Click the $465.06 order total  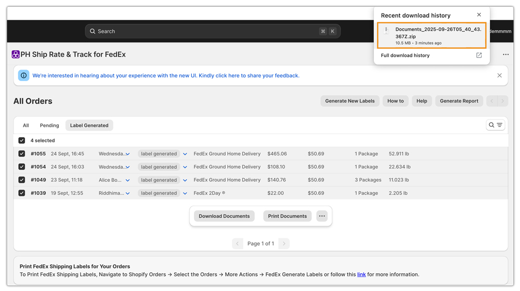click(277, 154)
